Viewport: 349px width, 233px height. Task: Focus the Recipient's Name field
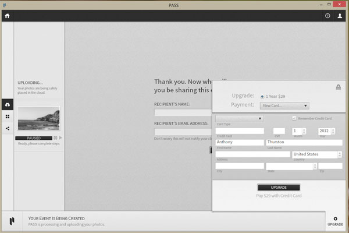pyautogui.click(x=183, y=112)
